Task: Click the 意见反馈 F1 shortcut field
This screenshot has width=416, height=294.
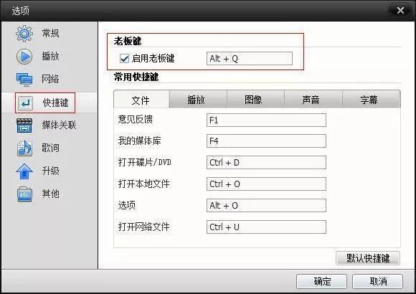Action: coord(266,120)
